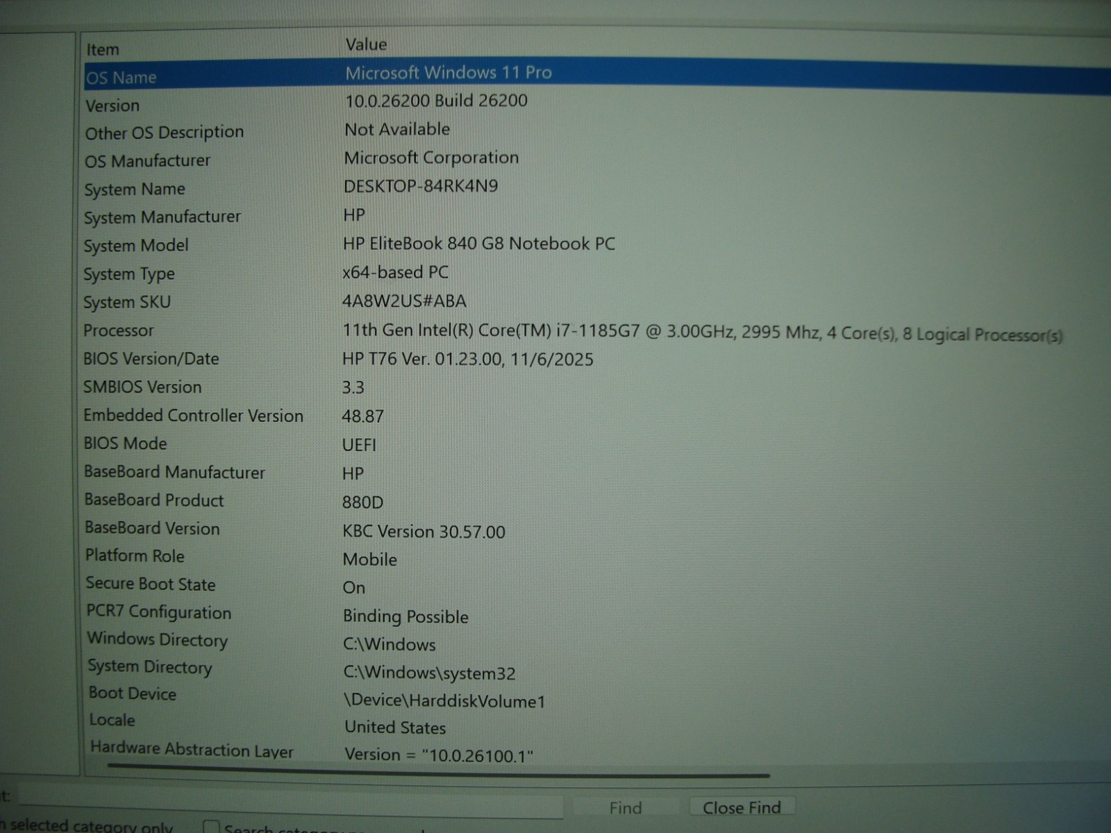This screenshot has width=1111, height=833.
Task: Click the KBC Version 30.57.00 value
Action: pyautogui.click(x=424, y=532)
